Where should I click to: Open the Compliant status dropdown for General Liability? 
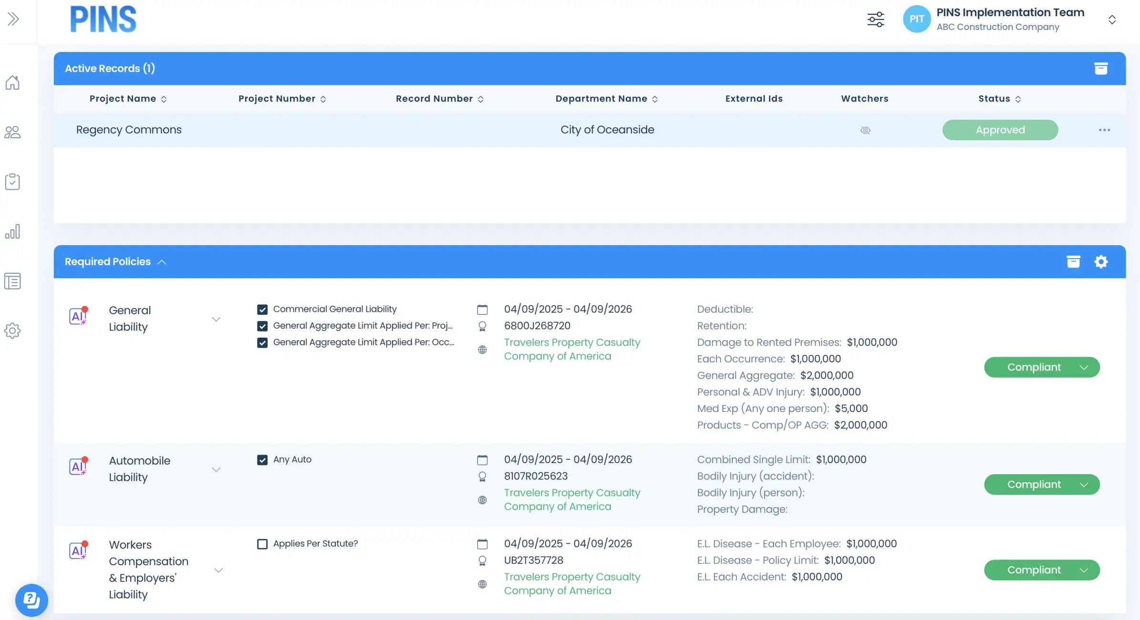[x=1084, y=367]
